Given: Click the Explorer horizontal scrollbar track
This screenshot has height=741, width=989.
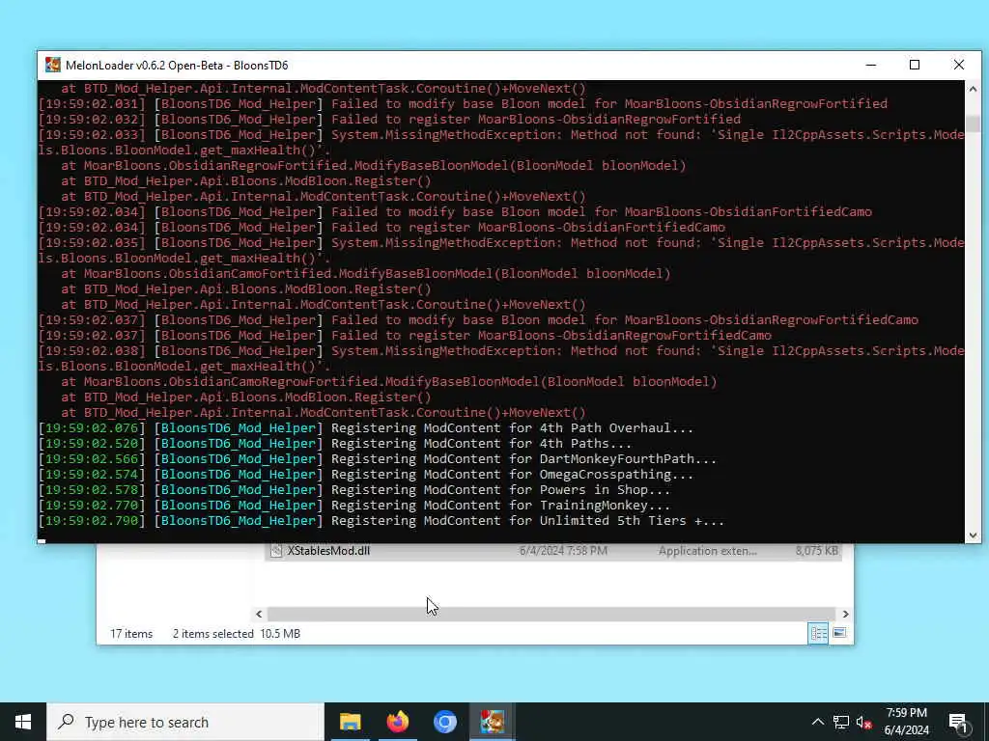Looking at the screenshot, I should (x=551, y=614).
